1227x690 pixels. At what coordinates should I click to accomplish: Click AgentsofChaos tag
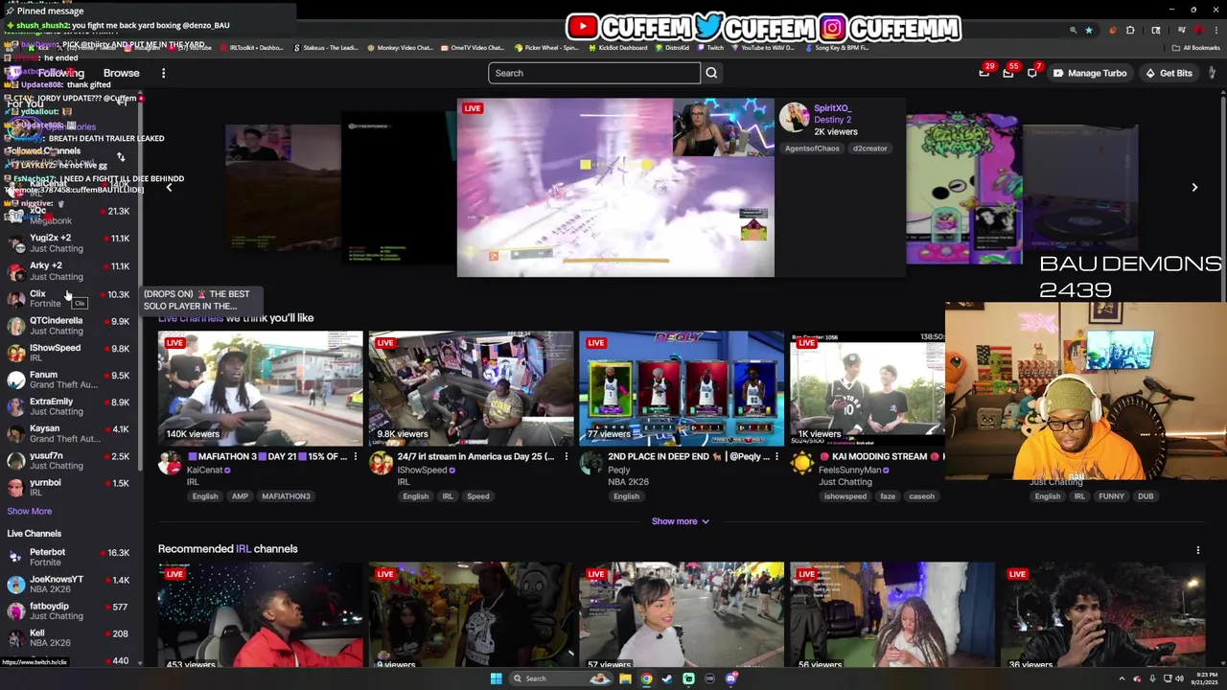(812, 149)
